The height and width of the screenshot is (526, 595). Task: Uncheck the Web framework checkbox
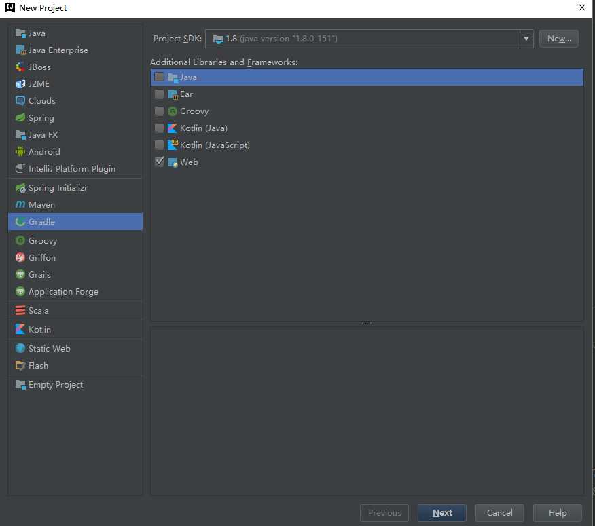160,162
